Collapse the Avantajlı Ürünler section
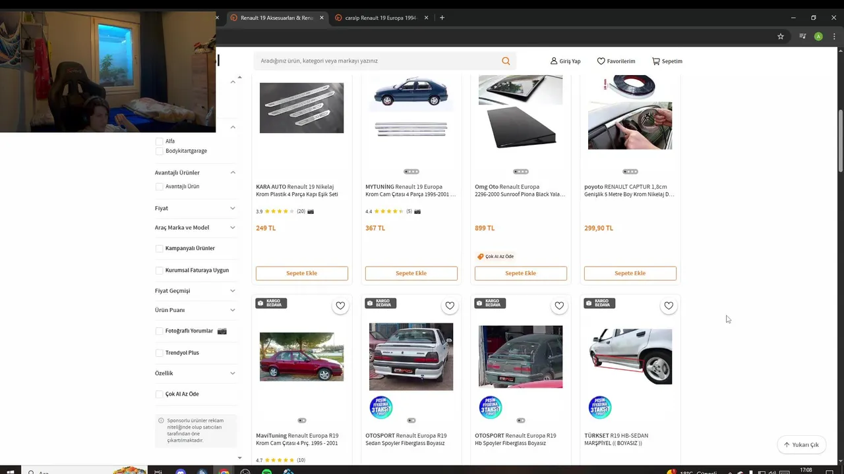This screenshot has height=474, width=844. click(233, 172)
